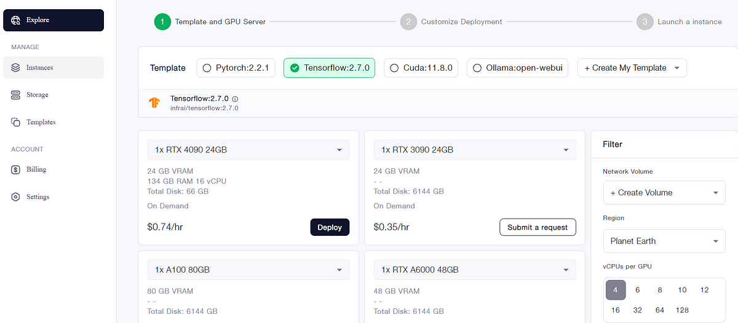Set vCPUs per GPU to 16
The height and width of the screenshot is (323, 738).
pyautogui.click(x=616, y=310)
